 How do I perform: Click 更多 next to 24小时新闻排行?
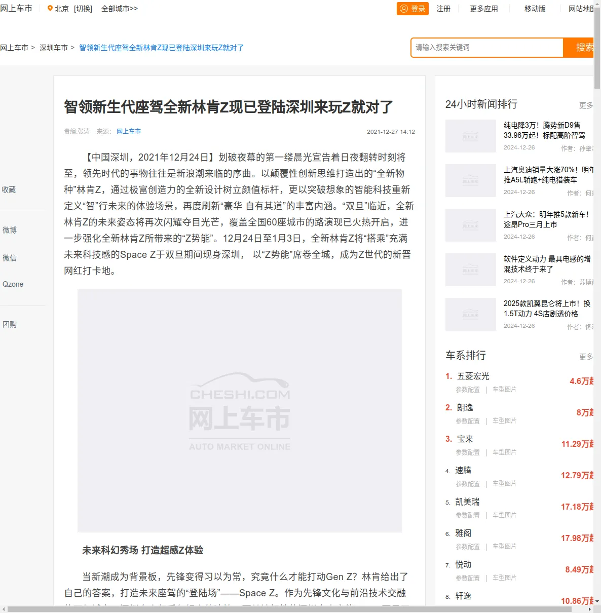tap(586, 105)
